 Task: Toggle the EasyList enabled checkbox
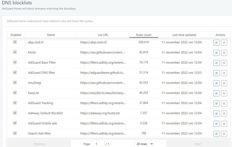pos(15,92)
